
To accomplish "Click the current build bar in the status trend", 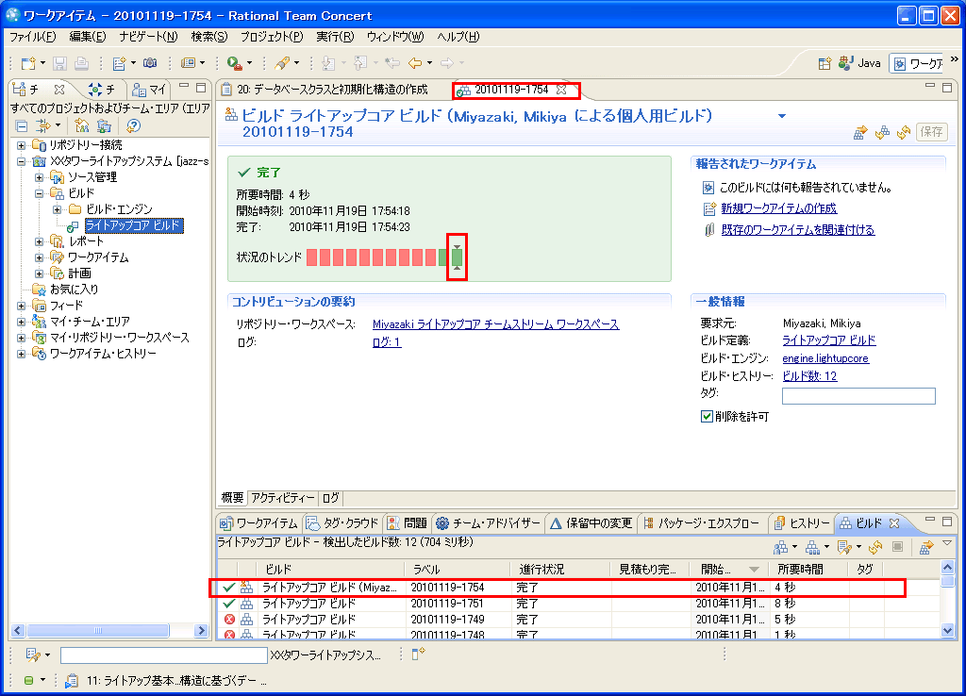I will pyautogui.click(x=458, y=257).
